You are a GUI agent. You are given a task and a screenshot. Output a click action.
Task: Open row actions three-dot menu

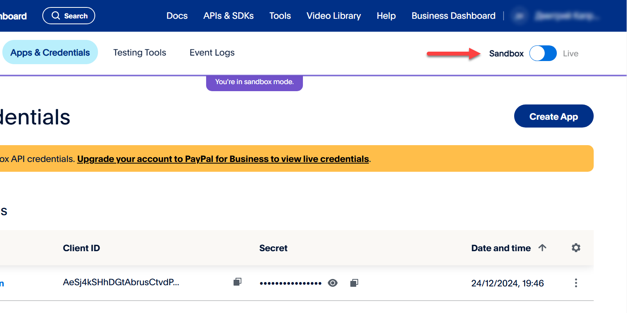(576, 283)
